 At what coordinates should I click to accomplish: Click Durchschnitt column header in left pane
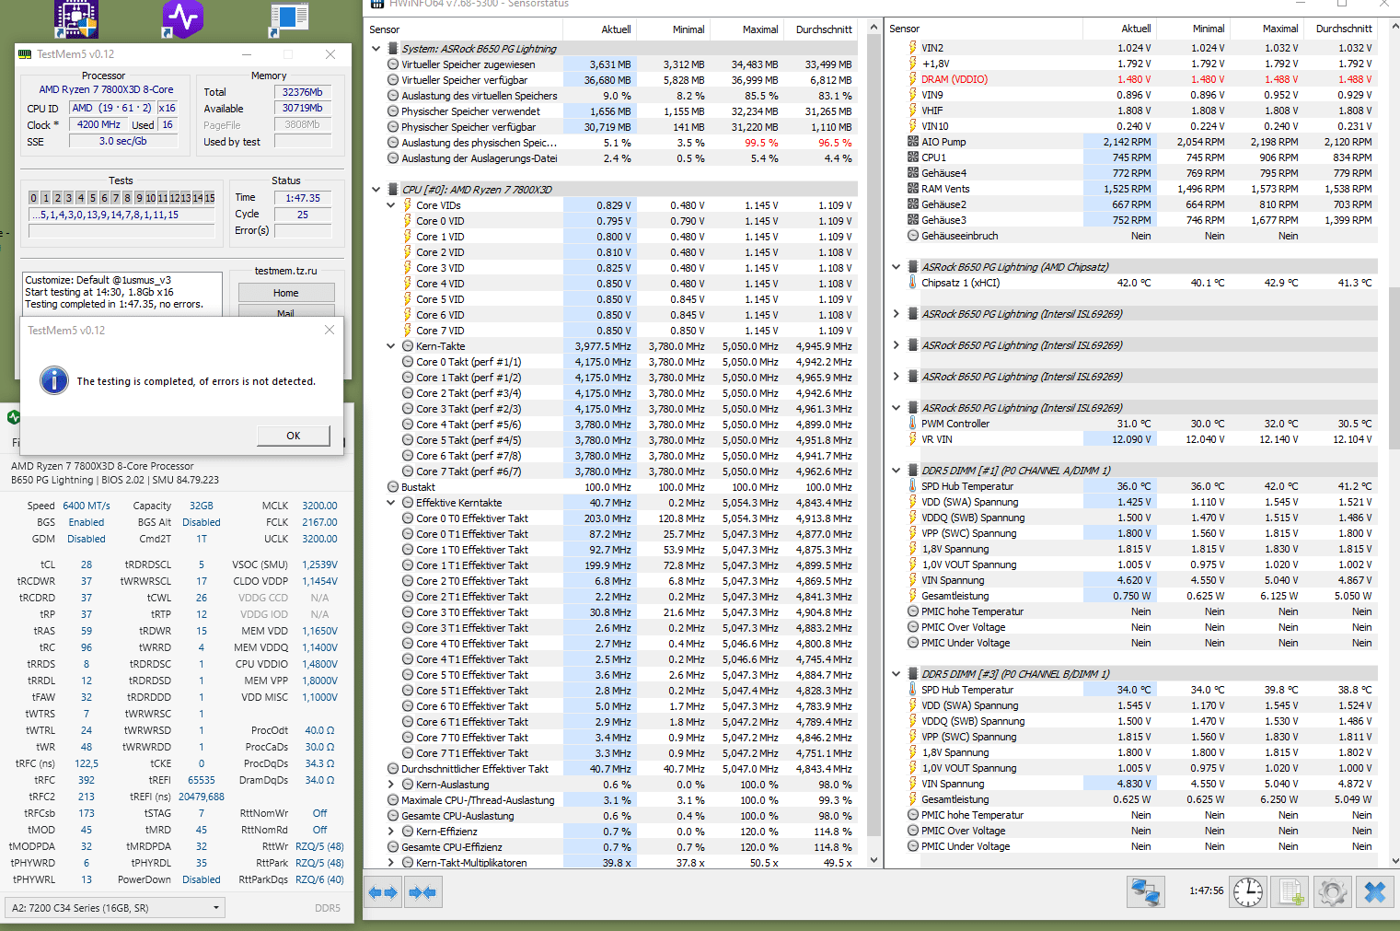[x=820, y=29]
